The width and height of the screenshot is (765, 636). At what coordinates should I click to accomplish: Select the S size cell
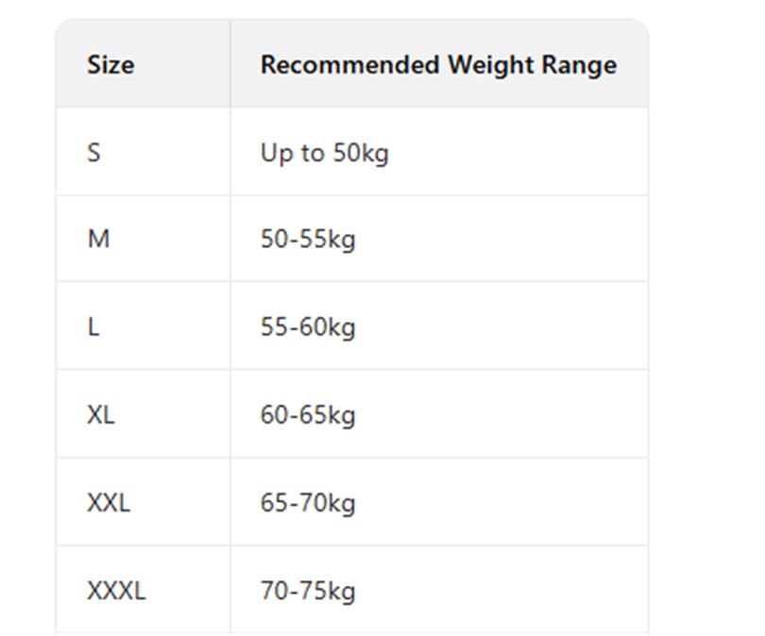[x=143, y=152]
